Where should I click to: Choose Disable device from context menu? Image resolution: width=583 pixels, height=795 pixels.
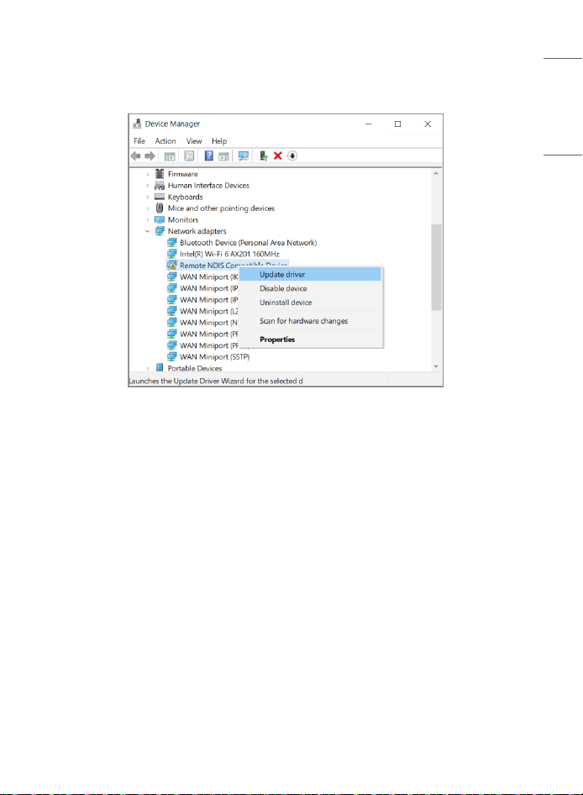[310, 288]
